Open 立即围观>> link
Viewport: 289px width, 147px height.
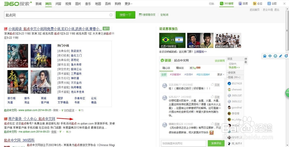click(200, 52)
